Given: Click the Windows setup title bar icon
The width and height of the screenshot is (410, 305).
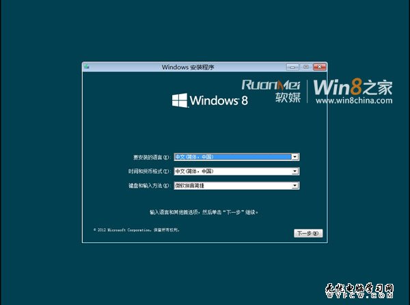Looking at the screenshot, I should [87, 67].
